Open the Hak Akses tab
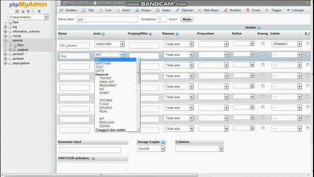Viewport: 314px width, 177px height. point(208,10)
